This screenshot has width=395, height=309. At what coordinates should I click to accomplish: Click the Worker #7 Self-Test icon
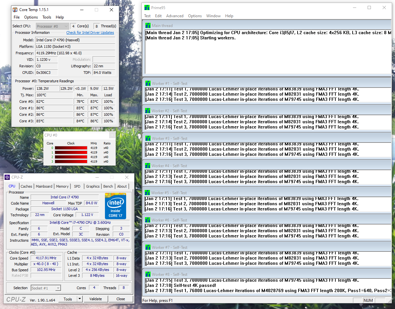(148, 247)
